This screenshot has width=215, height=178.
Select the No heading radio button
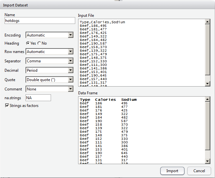(39, 43)
